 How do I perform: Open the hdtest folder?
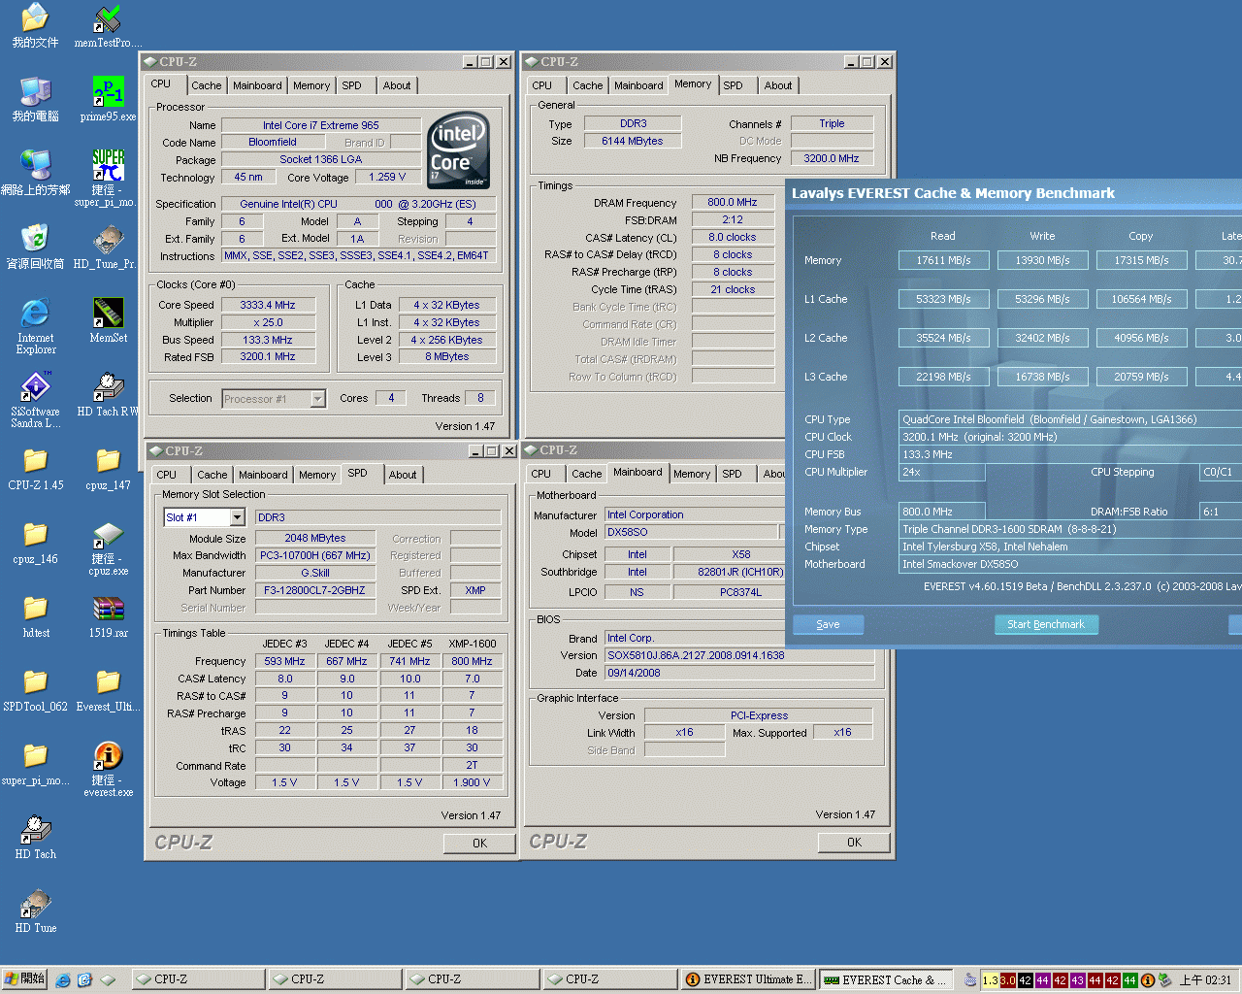pyautogui.click(x=35, y=615)
